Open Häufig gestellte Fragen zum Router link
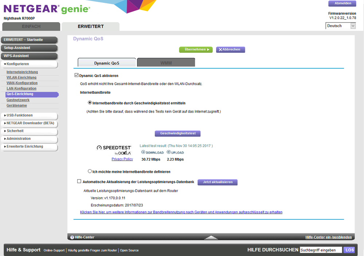Screen dimensions: 364x256 (x=92, y=250)
